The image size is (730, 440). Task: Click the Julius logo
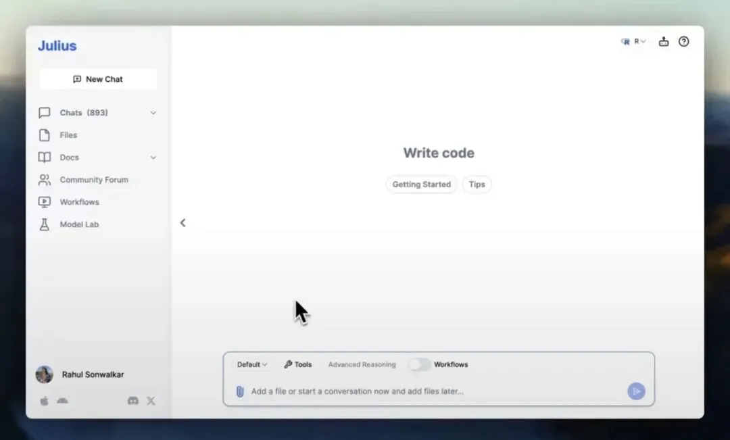click(57, 46)
